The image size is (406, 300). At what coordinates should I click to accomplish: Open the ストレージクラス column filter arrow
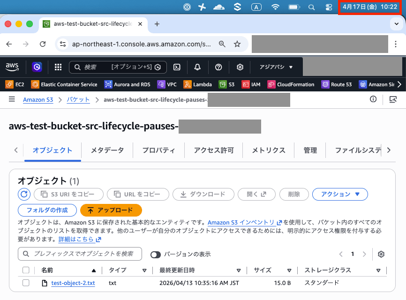pos(378,270)
